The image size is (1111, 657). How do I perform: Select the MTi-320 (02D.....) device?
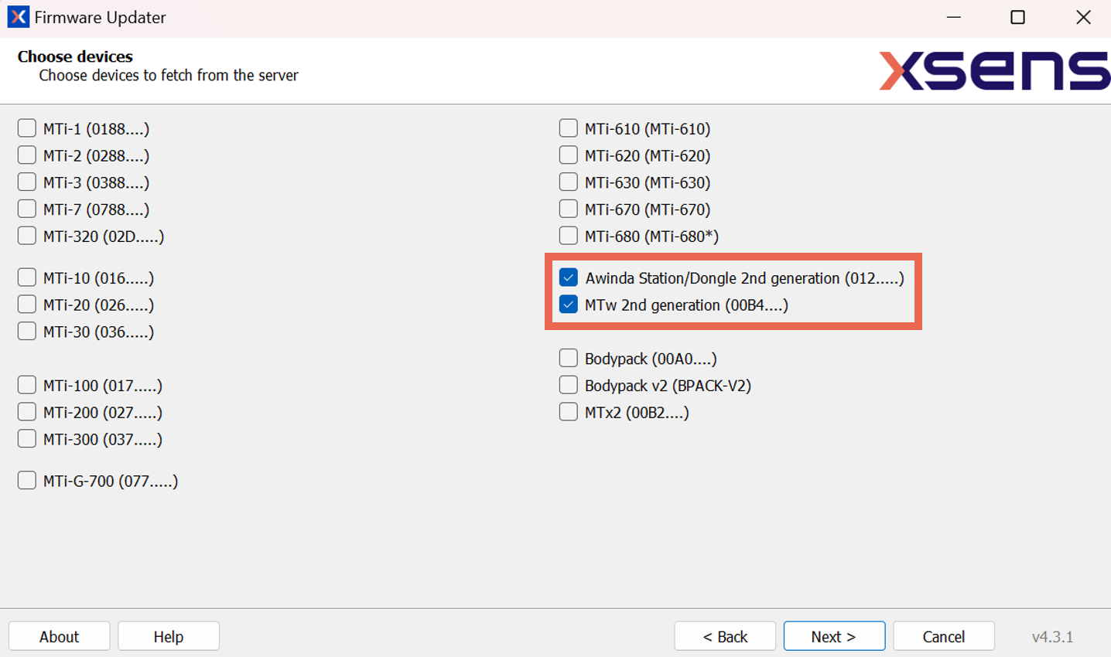pyautogui.click(x=26, y=235)
